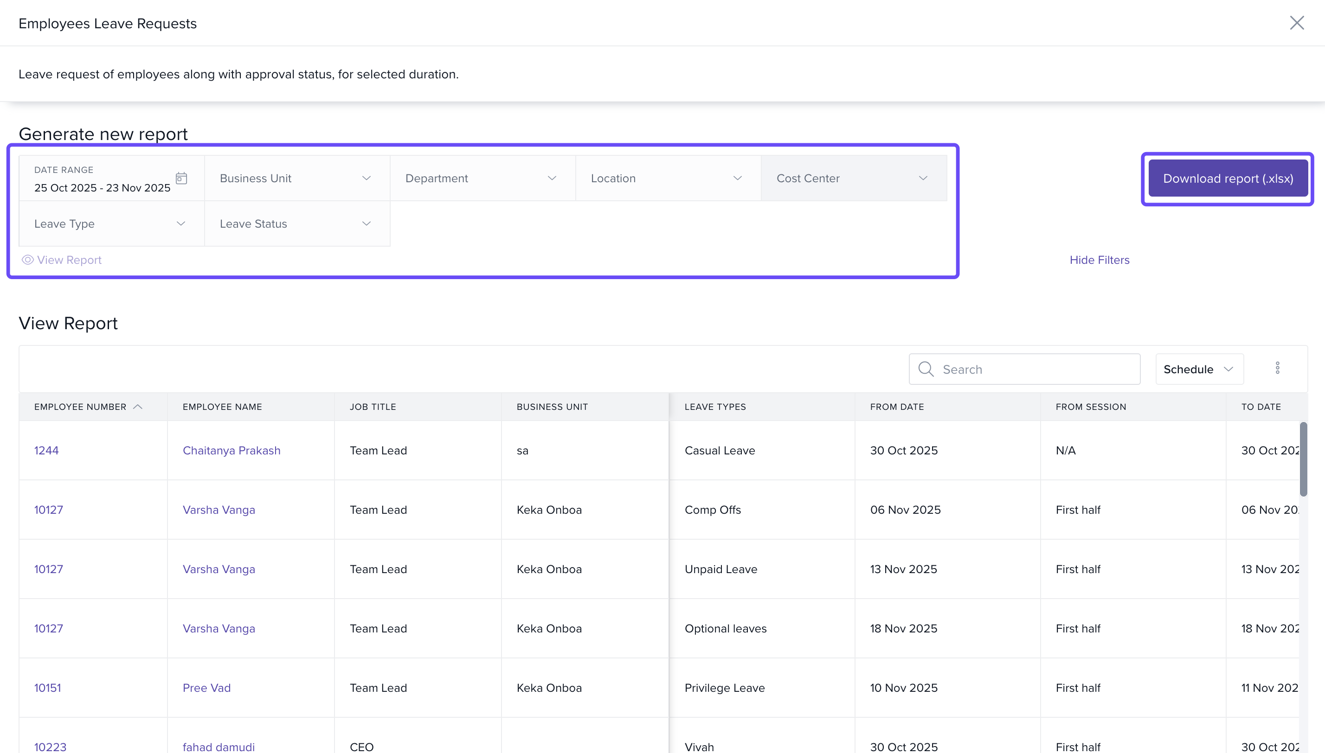Click the magnifier icon in the search box
The width and height of the screenshot is (1325, 753).
click(926, 369)
